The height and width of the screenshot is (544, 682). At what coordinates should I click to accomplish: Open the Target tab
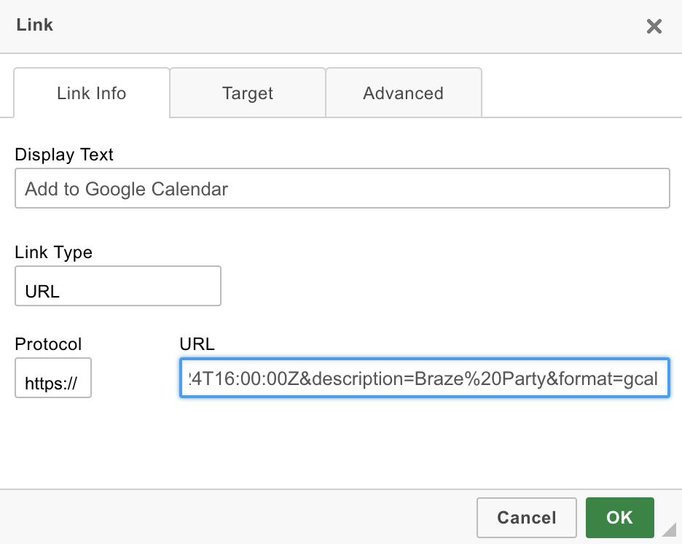[248, 93]
